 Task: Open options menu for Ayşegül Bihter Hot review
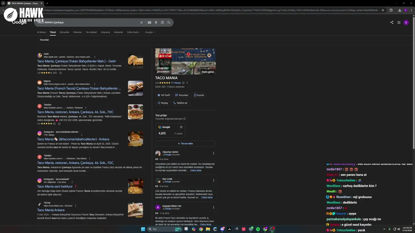click(x=213, y=207)
